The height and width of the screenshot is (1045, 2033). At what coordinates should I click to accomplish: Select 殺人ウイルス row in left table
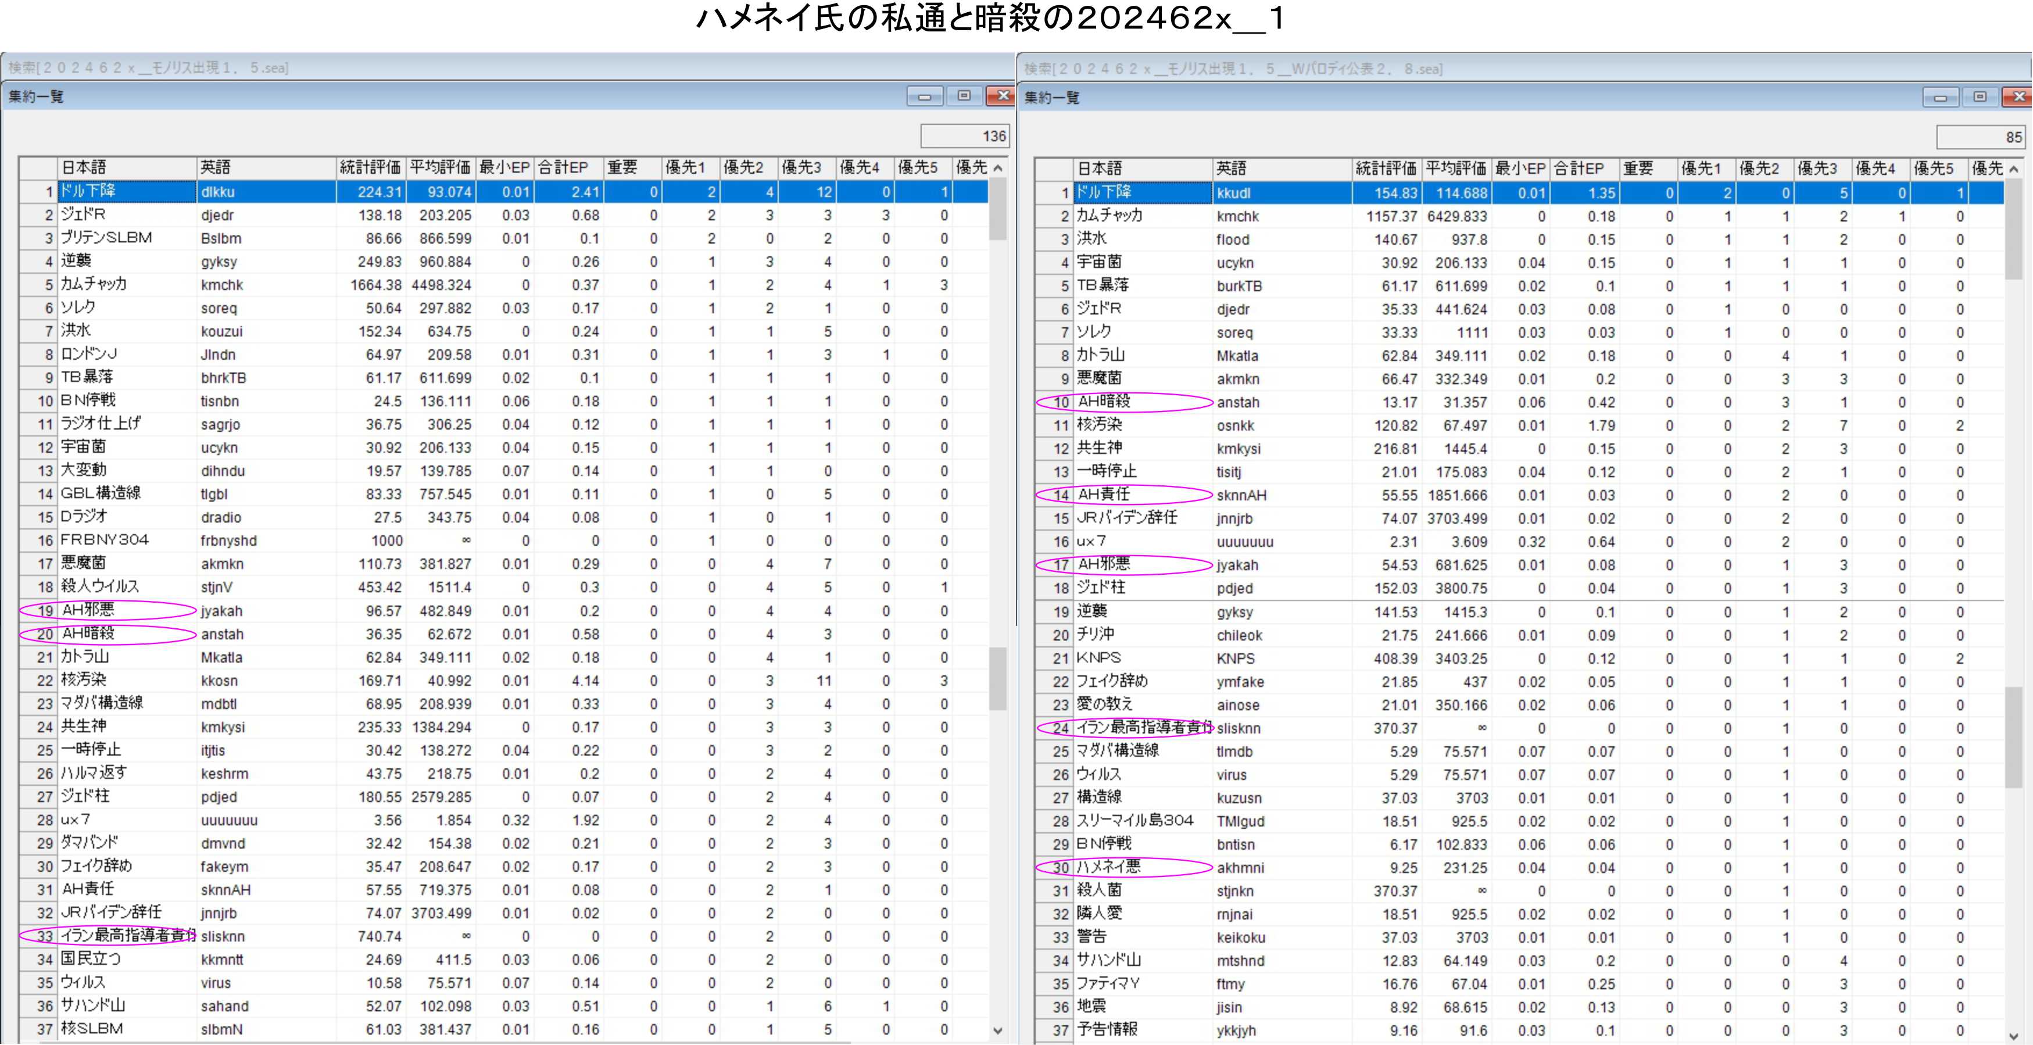[x=503, y=587]
